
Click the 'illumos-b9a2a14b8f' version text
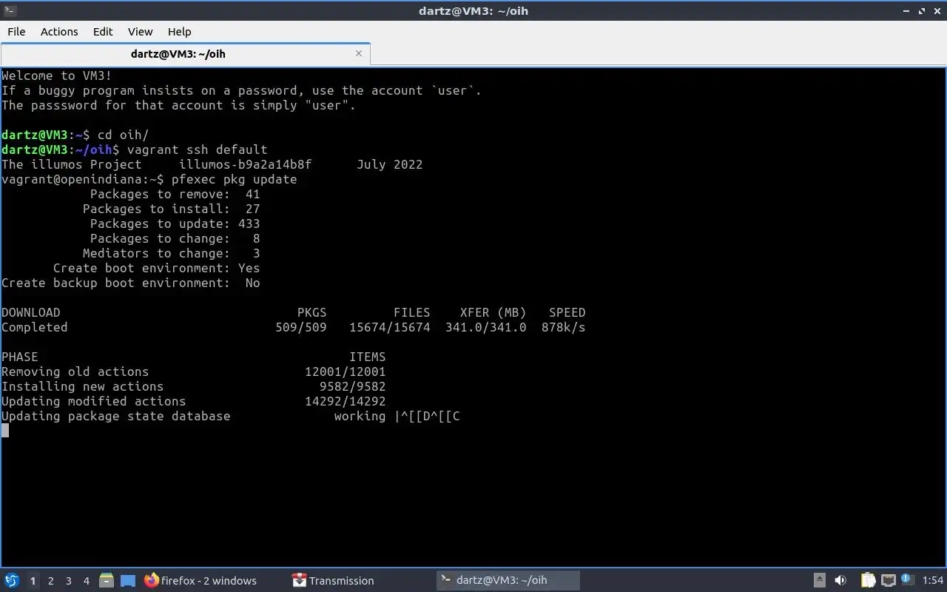click(x=245, y=164)
